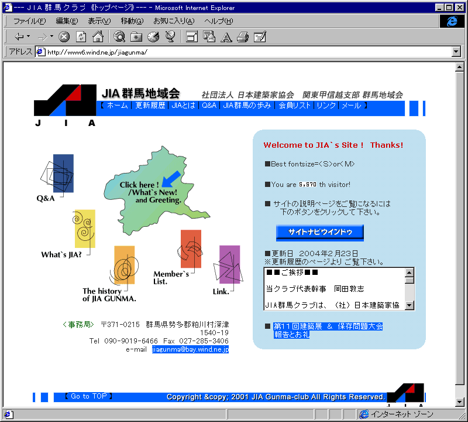
Task: Print the page using the printer icon
Action: 243,37
